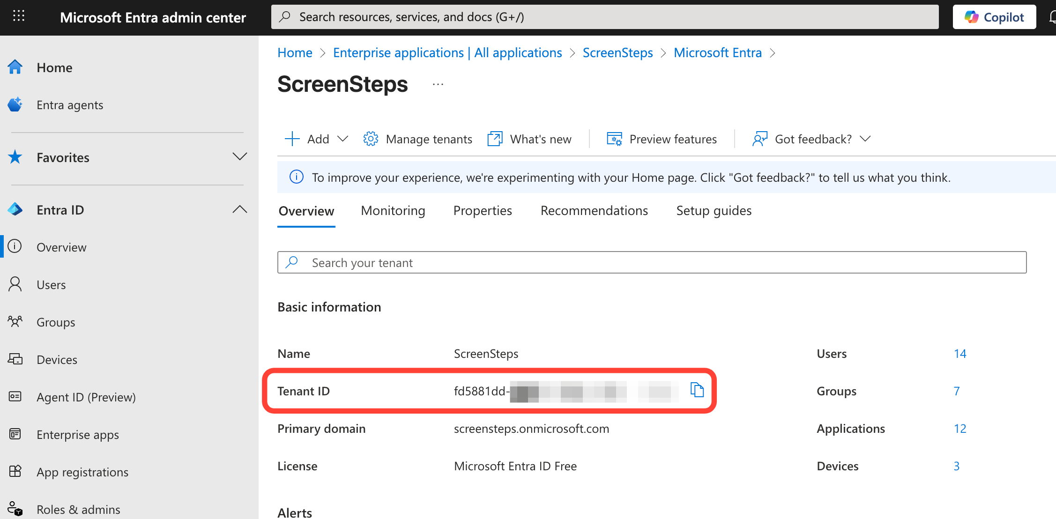Click the Search your tenant field

coord(651,263)
